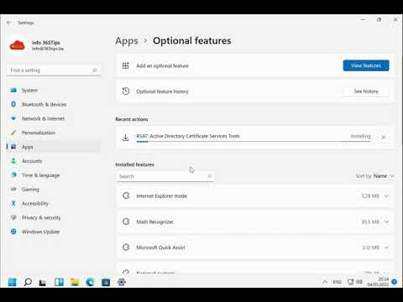Viewport: 403px width, 302px height.
Task: Click the System monitor icon in sidebar
Action: pos(13,90)
